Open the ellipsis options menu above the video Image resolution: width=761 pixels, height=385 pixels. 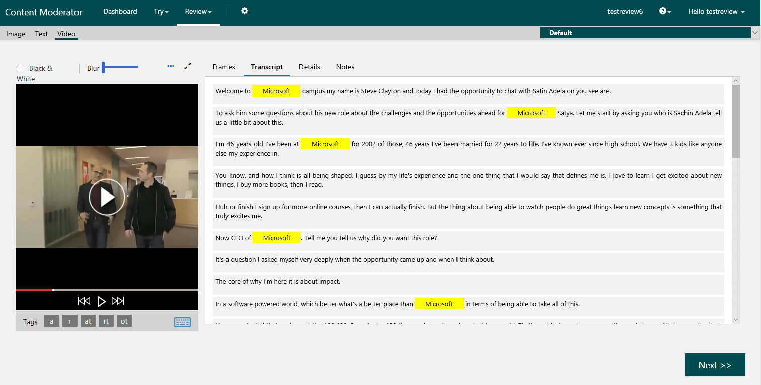click(x=171, y=66)
